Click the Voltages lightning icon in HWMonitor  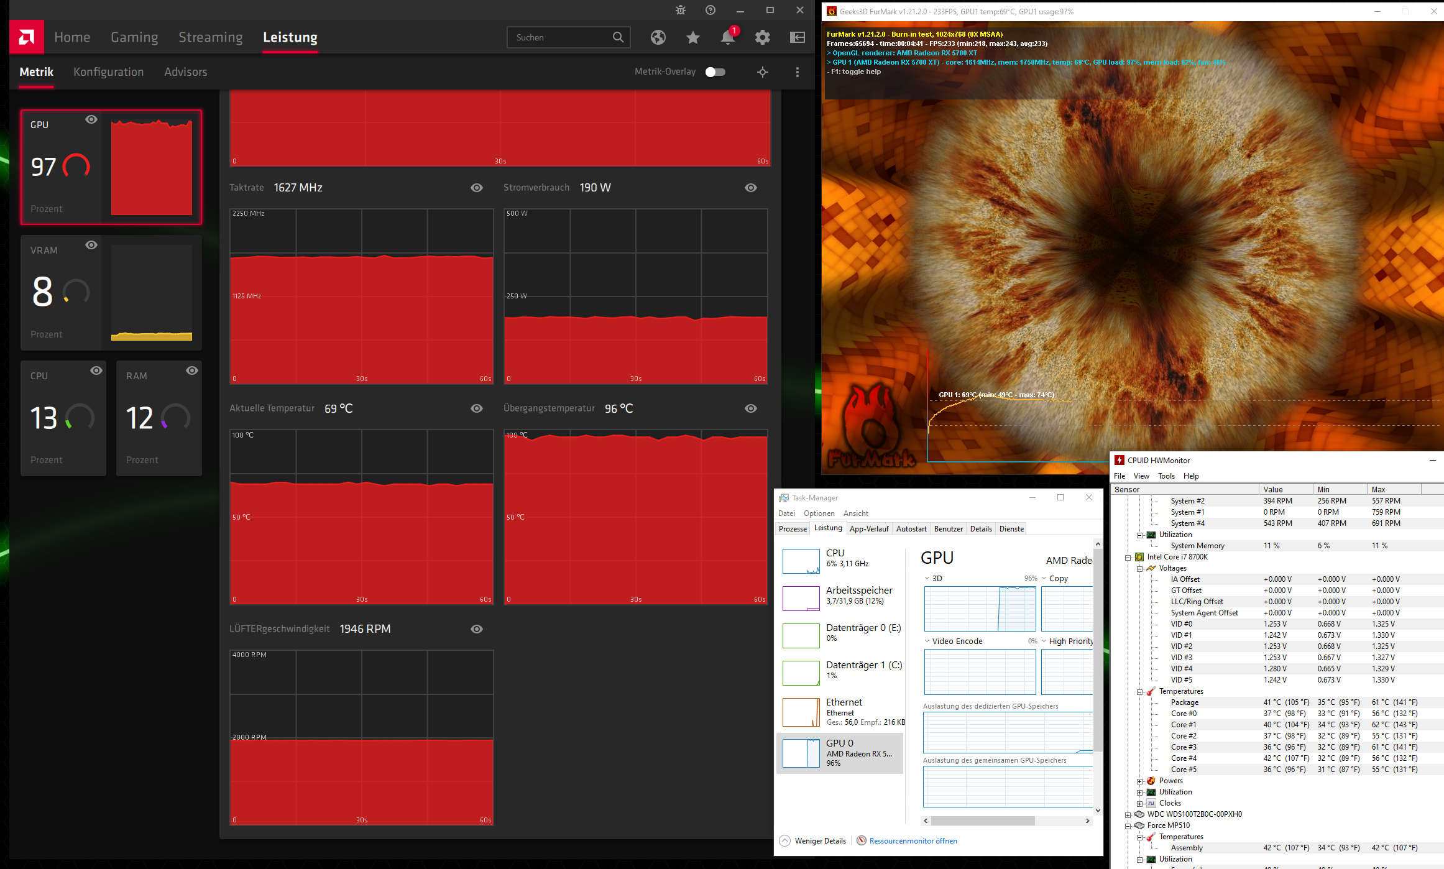1151,568
